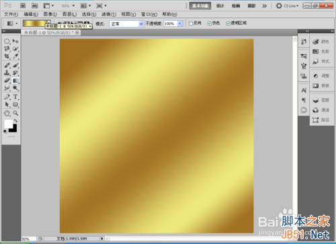Viewport: 336px width, 244px height.
Task: Open the Image (图像) menu
Action: coord(50,14)
